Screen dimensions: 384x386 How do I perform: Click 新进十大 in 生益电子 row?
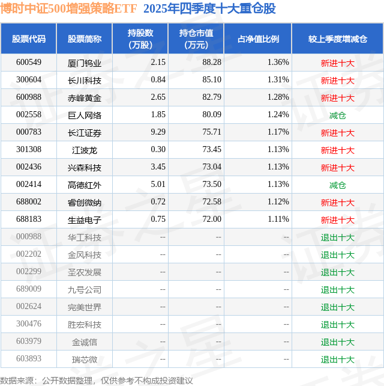(338, 221)
